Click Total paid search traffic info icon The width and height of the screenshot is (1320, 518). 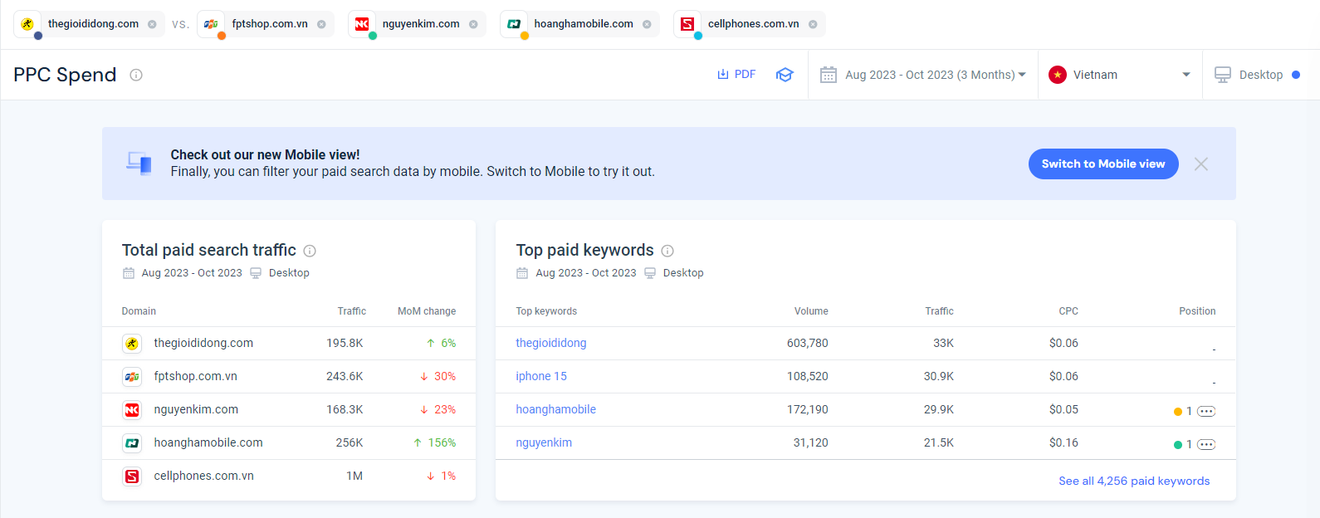coord(310,251)
